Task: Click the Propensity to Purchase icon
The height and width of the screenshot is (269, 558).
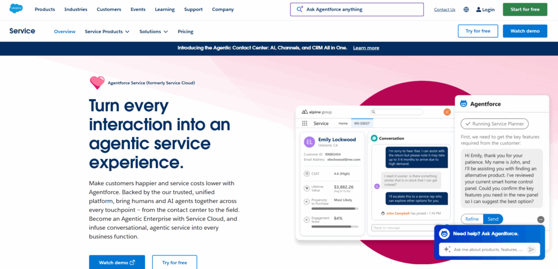Action: coord(307,201)
